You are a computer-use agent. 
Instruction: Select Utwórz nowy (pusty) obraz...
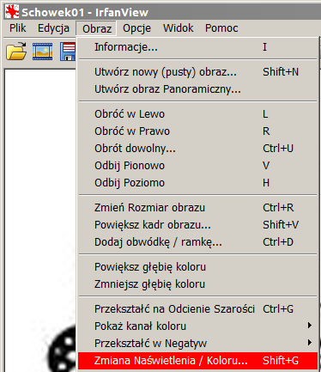[x=198, y=72]
